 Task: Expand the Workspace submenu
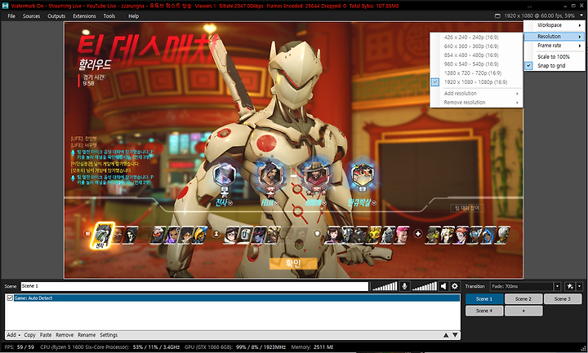555,25
